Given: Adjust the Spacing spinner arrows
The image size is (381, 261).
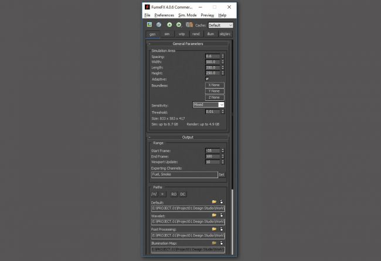Looking at the screenshot, I should tap(223, 56).
